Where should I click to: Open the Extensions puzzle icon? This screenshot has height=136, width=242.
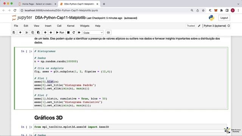pos(221,10)
